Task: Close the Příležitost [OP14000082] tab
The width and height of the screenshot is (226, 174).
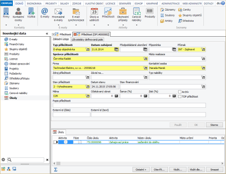Action: 75,34
